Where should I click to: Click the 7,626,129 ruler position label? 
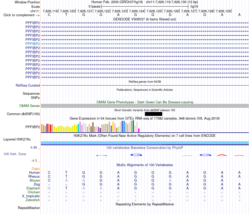pyautogui.click(x=223, y=11)
